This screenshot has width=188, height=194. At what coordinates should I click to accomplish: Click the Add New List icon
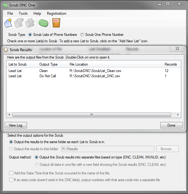click(8, 23)
